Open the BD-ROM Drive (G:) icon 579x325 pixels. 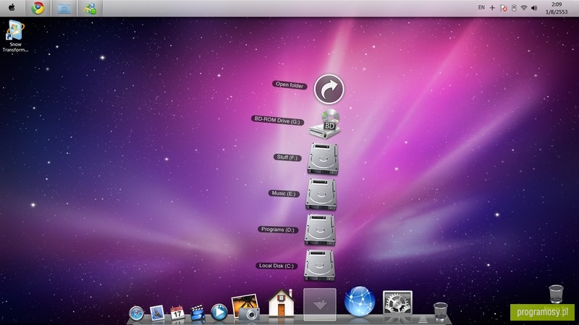[x=325, y=123]
